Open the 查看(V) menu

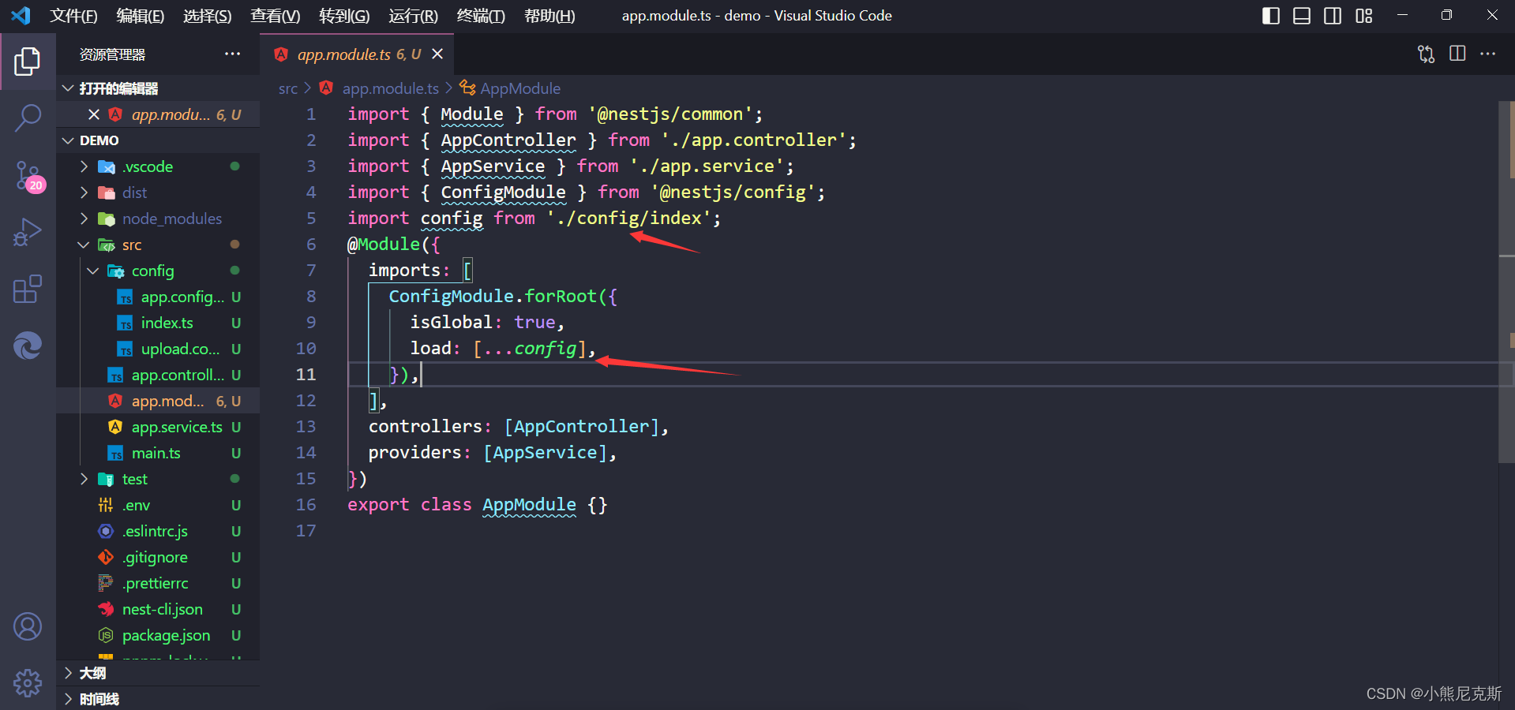pos(275,16)
